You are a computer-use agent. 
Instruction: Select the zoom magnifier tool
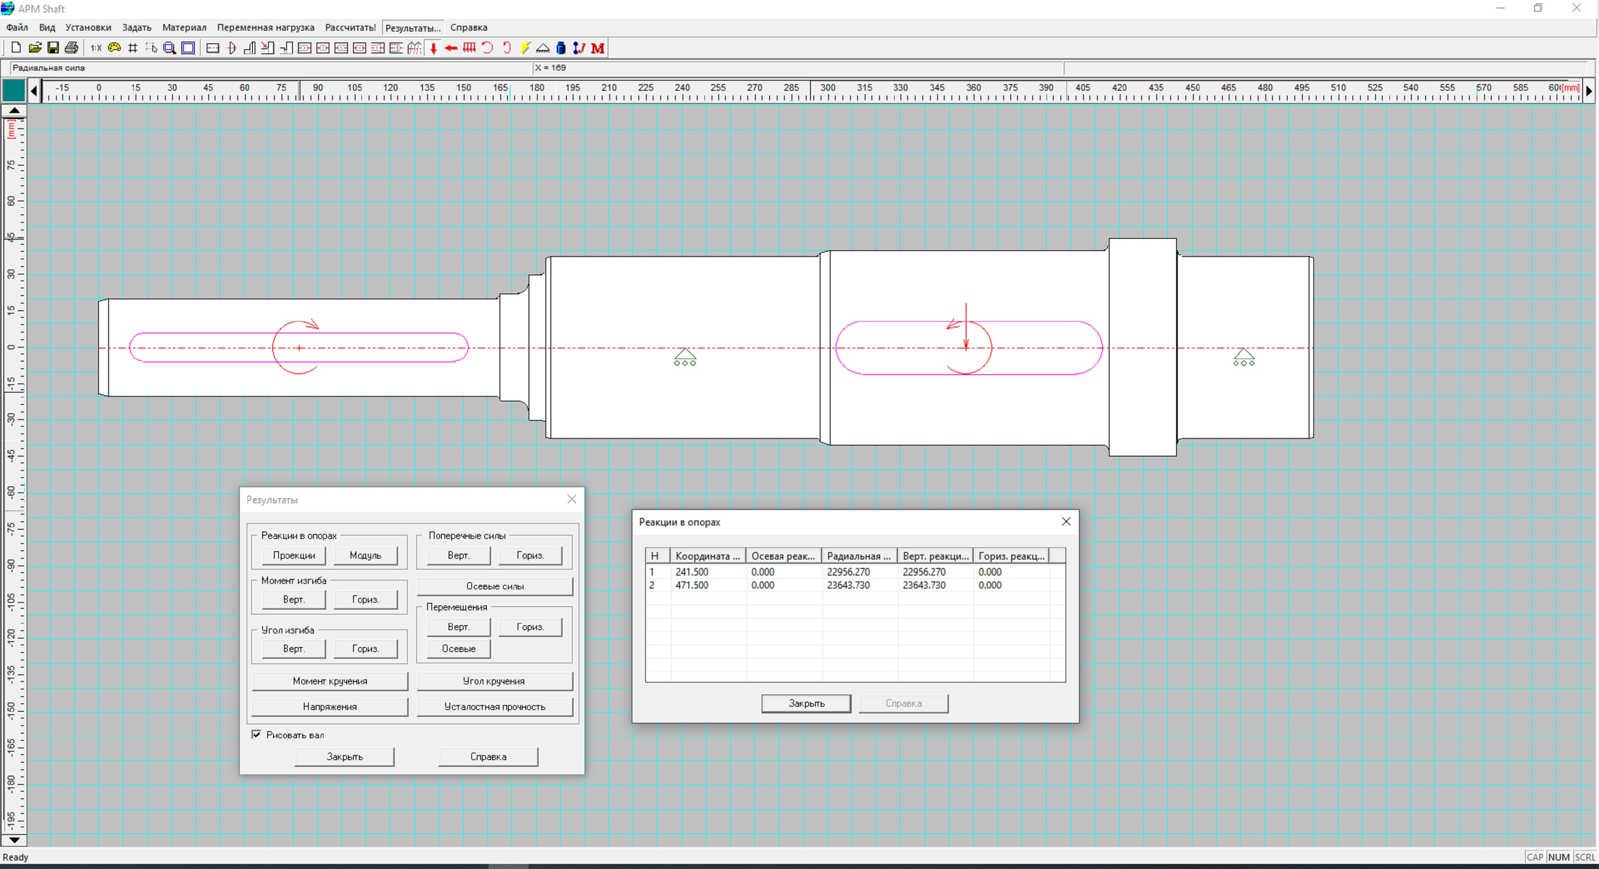click(x=169, y=48)
